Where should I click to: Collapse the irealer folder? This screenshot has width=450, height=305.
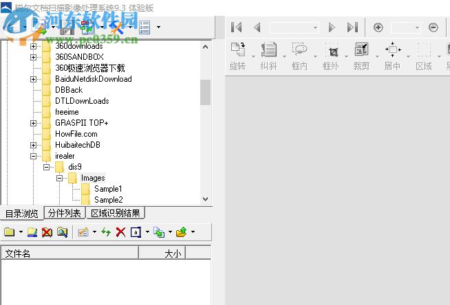[x=33, y=156]
